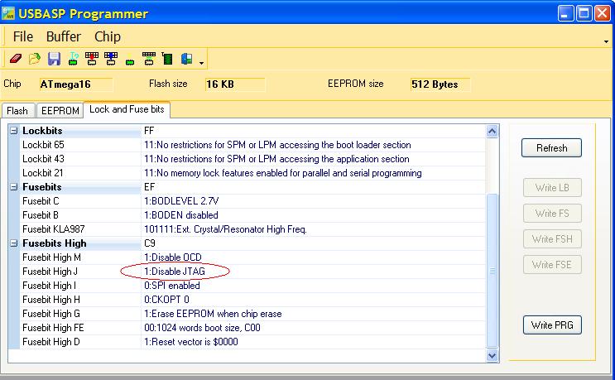615x380 pixels.
Task: Click the value '1:Disable OCD'
Action: (x=172, y=257)
